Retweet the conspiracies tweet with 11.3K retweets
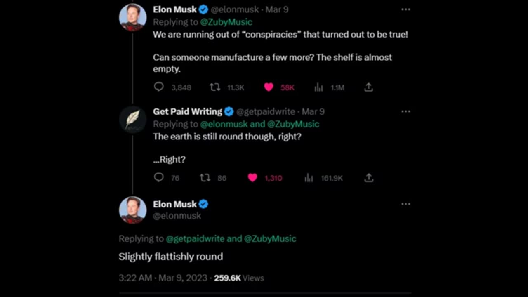This screenshot has width=528, height=297. pos(214,87)
